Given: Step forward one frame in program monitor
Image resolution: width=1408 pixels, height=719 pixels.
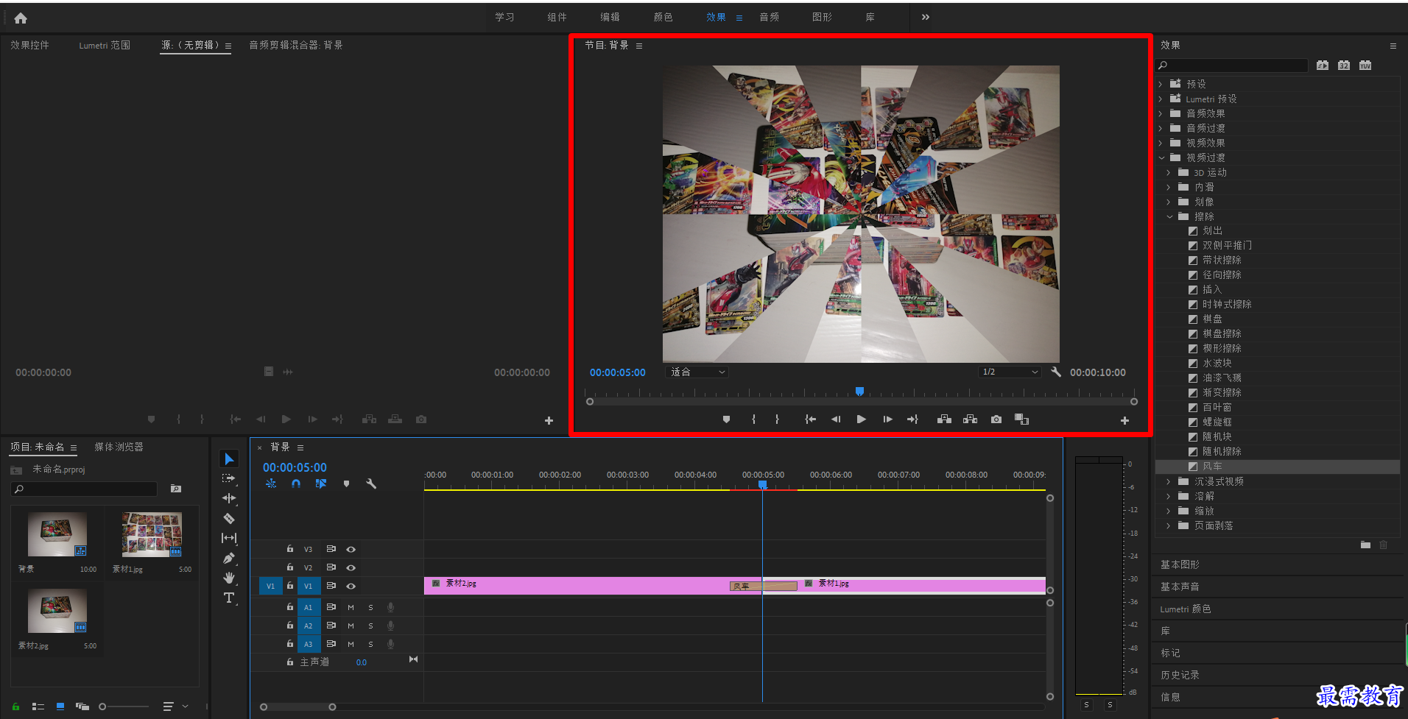Looking at the screenshot, I should tap(887, 419).
